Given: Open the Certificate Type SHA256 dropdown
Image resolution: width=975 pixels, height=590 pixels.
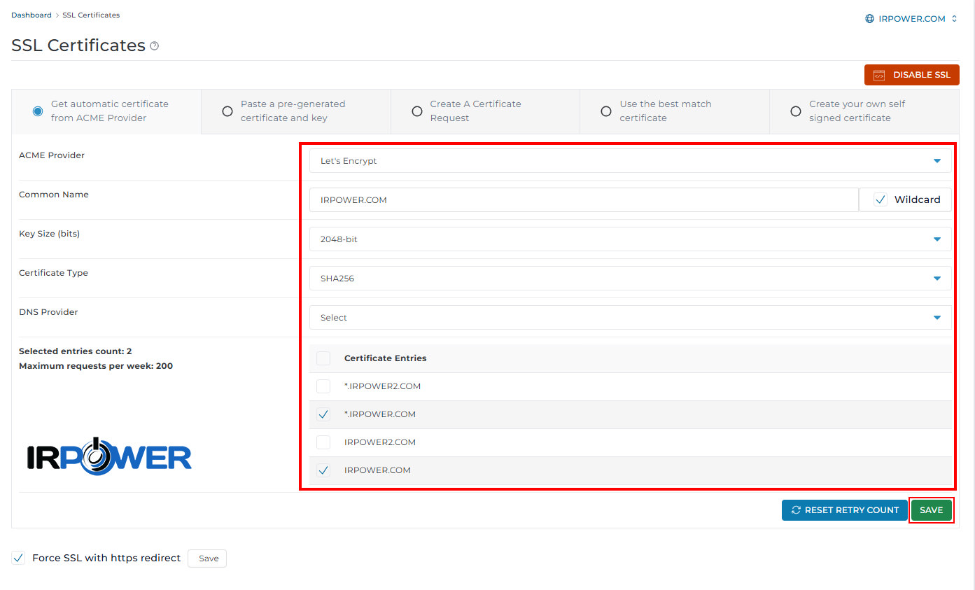Looking at the screenshot, I should point(631,279).
